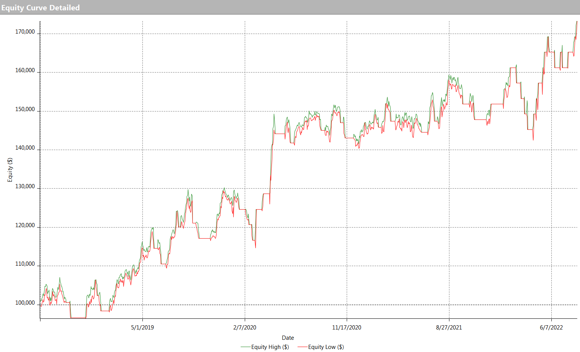The width and height of the screenshot is (580, 352).
Task: Click the Date axis title
Action: pos(288,338)
